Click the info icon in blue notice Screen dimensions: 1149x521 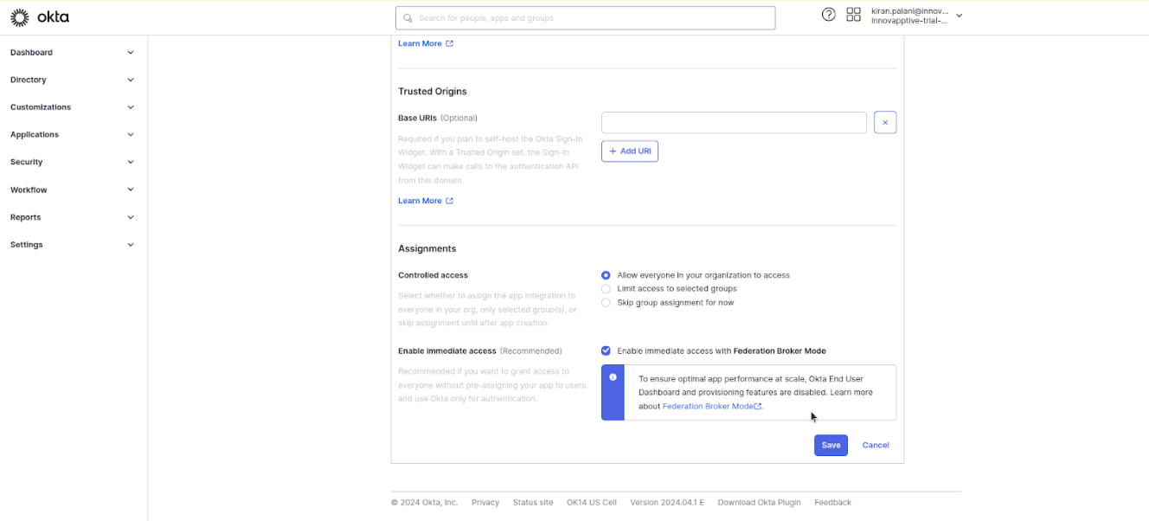613,377
